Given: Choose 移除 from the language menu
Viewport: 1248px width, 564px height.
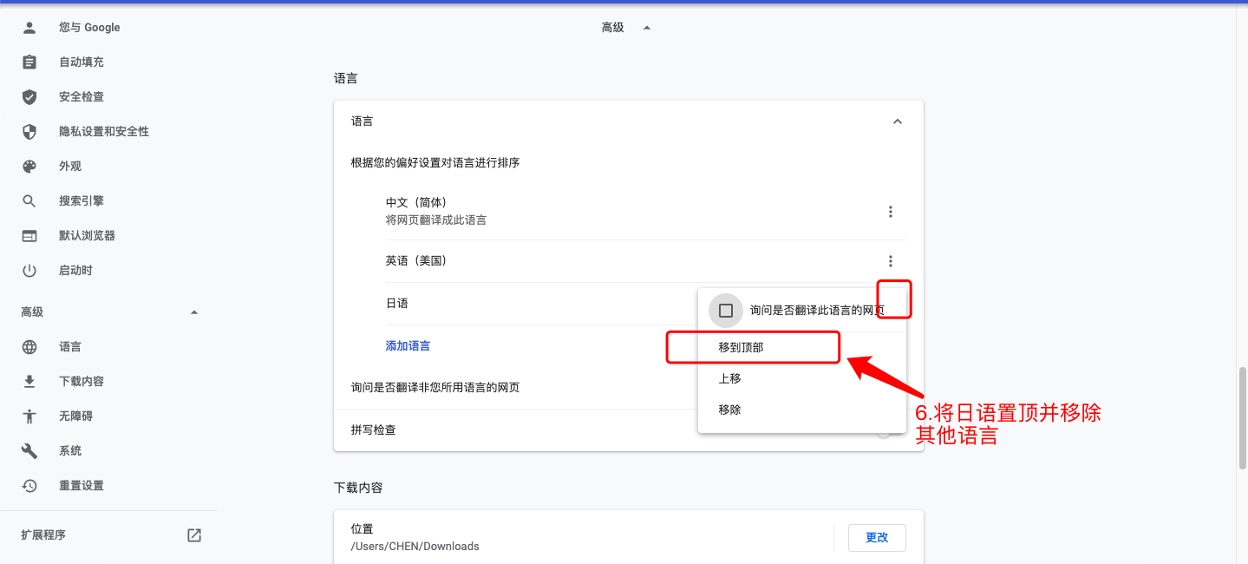Looking at the screenshot, I should 729,409.
